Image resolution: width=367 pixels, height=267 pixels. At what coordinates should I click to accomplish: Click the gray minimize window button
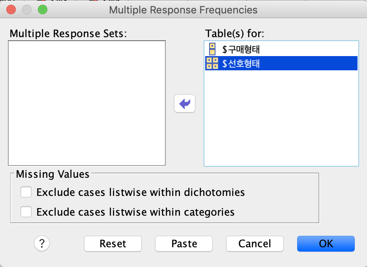tap(27, 9)
